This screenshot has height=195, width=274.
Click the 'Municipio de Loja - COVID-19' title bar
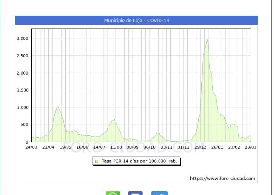click(136, 20)
